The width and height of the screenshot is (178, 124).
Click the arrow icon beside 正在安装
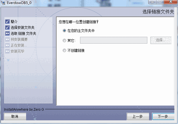pos(7,45)
